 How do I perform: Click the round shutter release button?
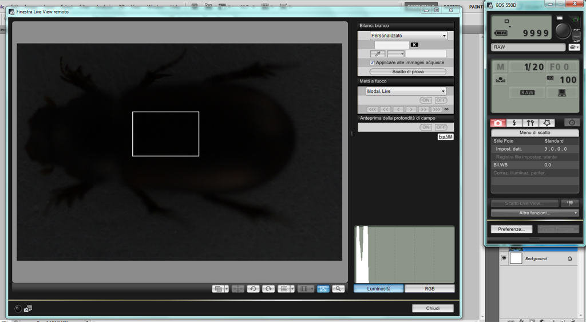click(x=563, y=30)
